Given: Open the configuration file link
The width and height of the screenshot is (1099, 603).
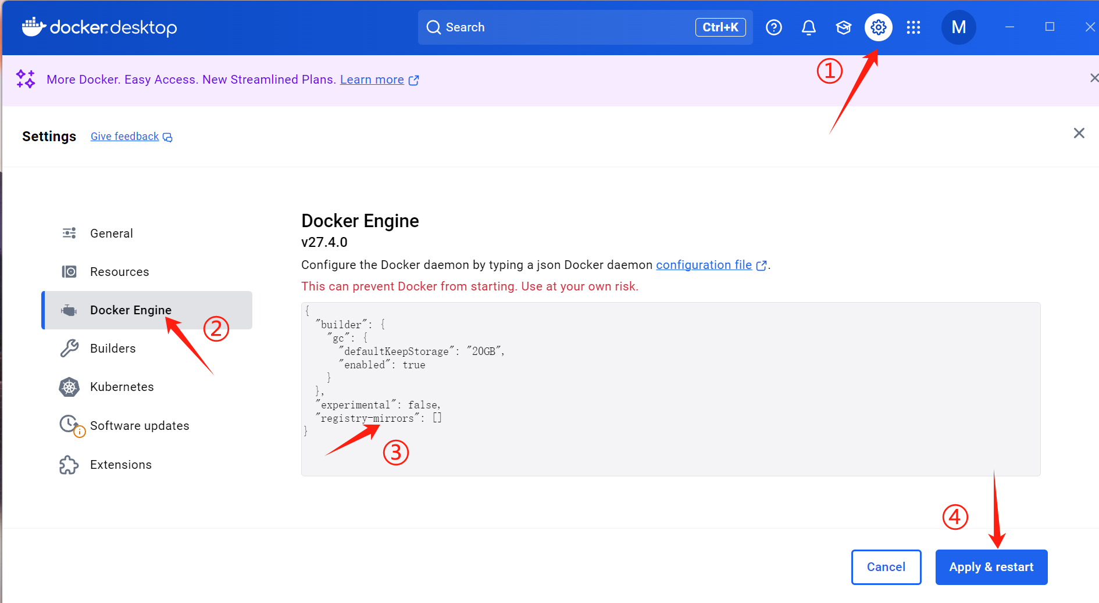Looking at the screenshot, I should click(703, 264).
